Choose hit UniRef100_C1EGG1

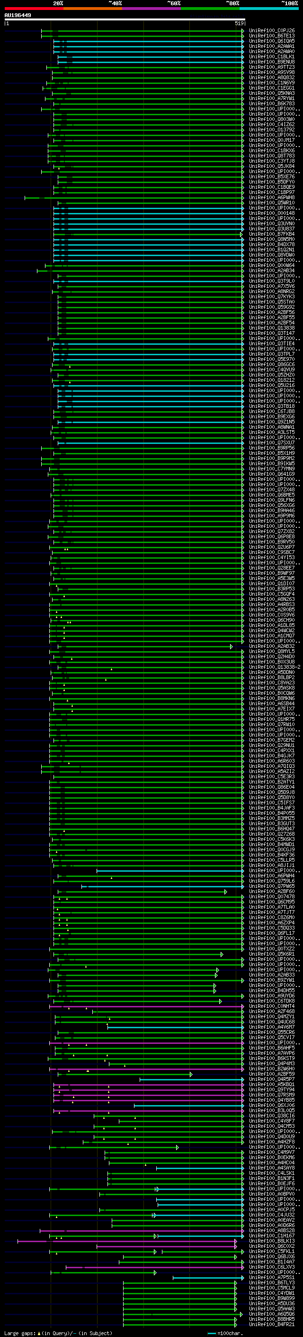[271, 88]
